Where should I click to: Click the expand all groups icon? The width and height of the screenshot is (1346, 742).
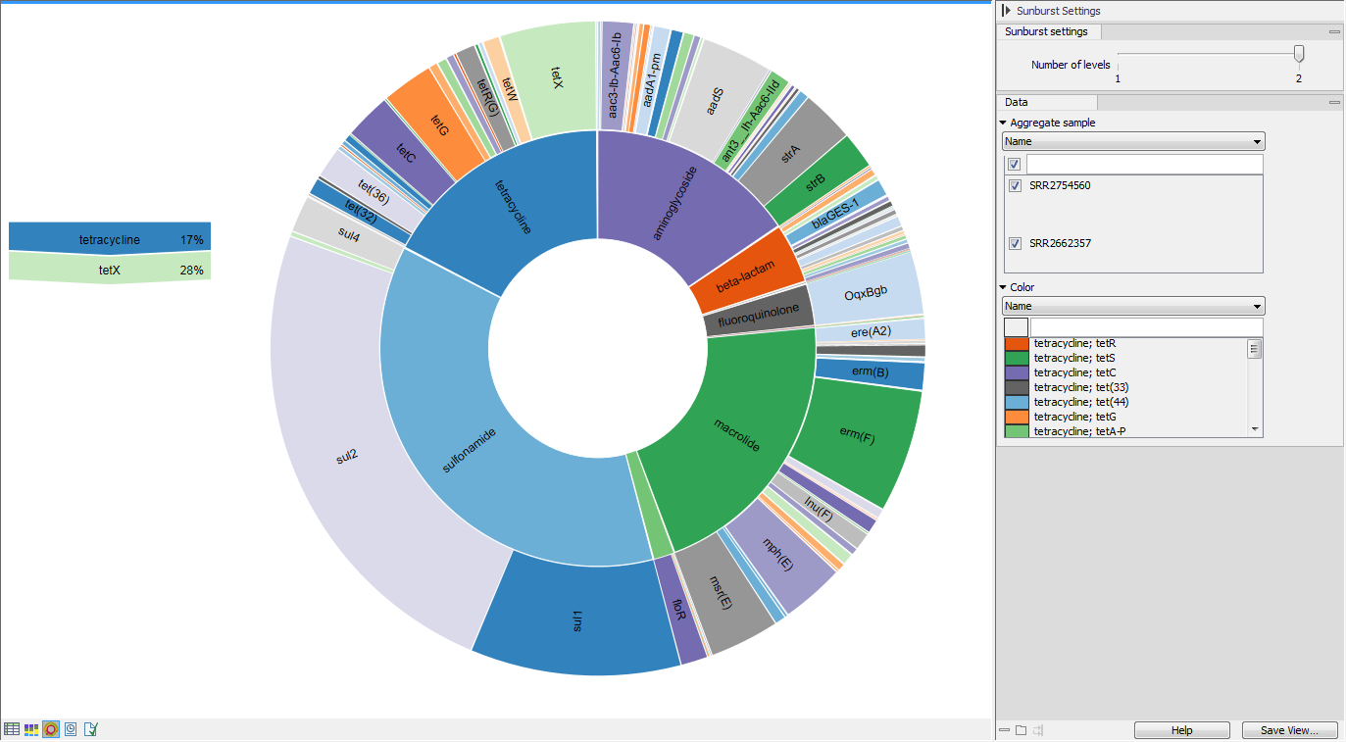(x=1021, y=730)
